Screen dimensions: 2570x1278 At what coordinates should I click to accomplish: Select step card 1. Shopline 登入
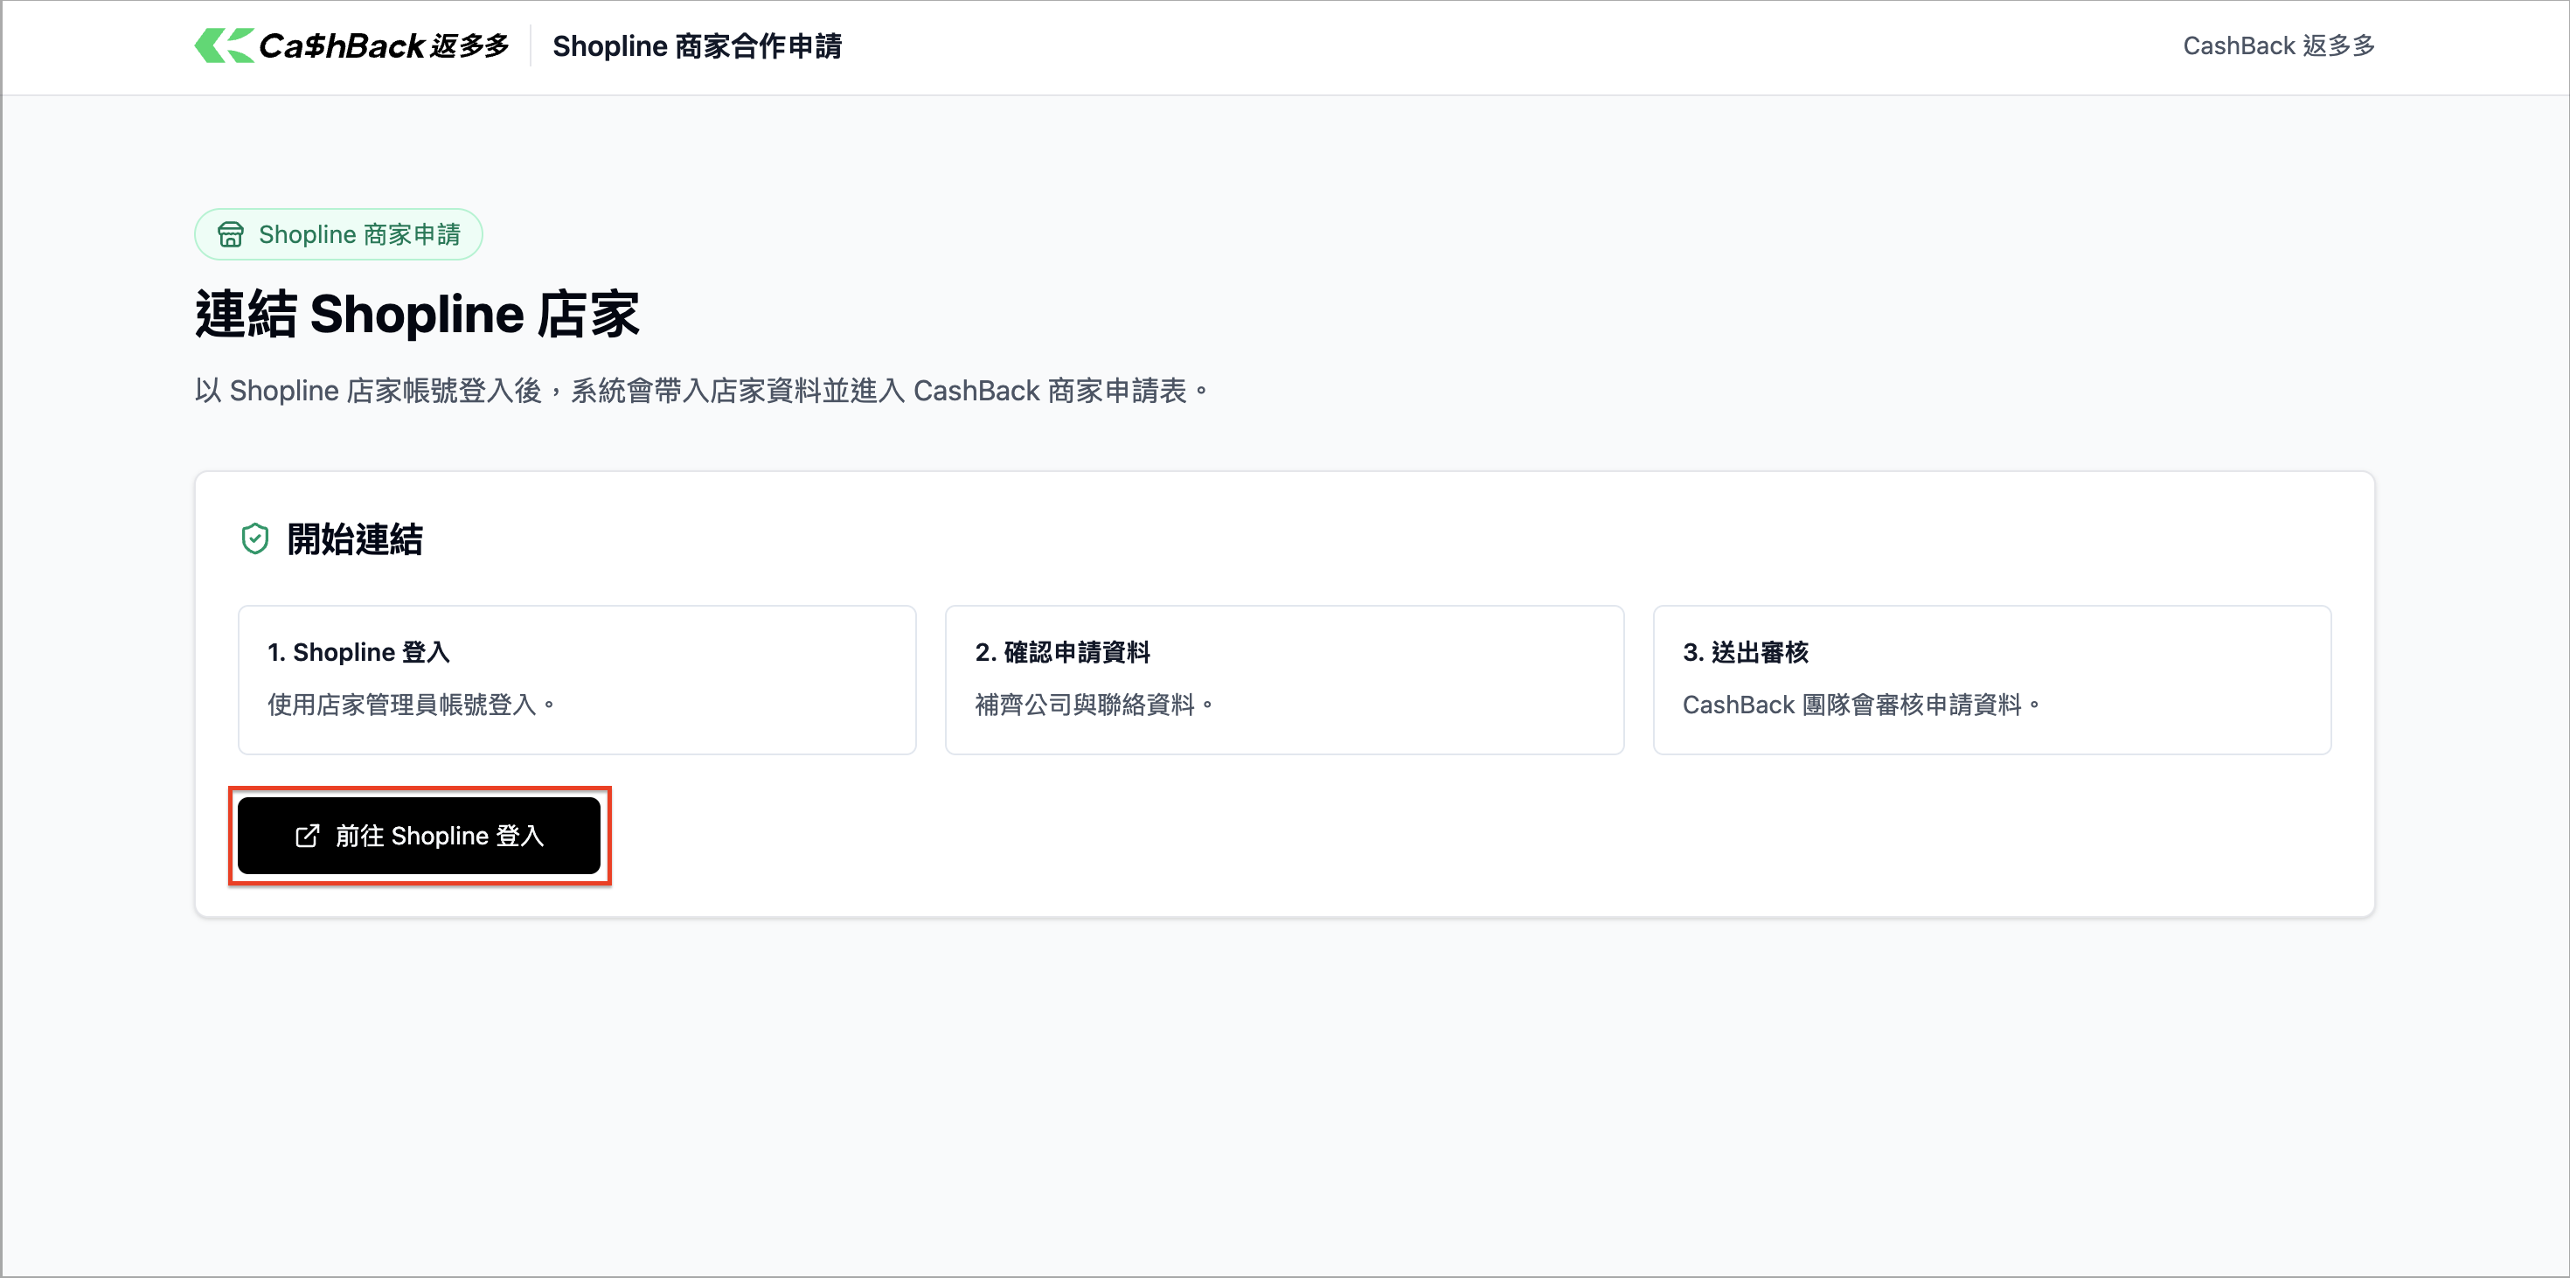pos(577,679)
